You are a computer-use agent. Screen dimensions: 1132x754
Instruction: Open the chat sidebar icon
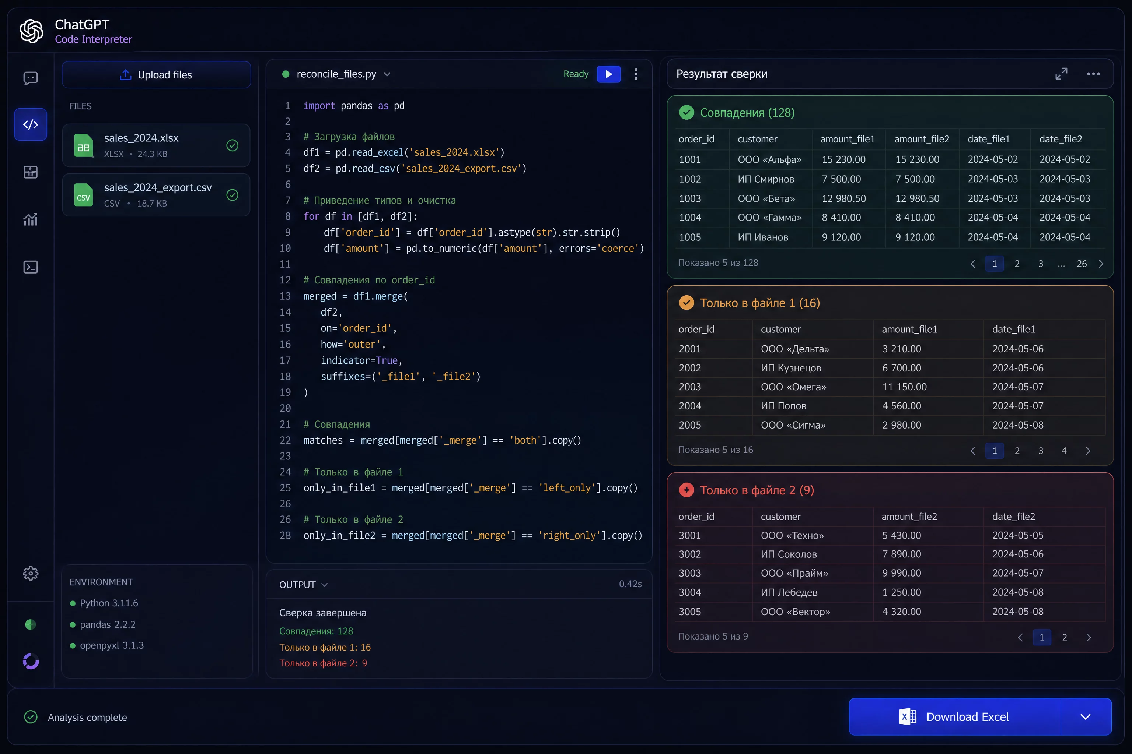30,78
